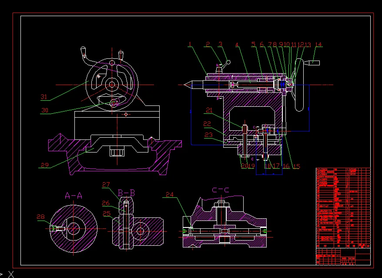Viewport: 382px width, 278px height.
Task: Select the part balloon number 31
Action: [44, 97]
